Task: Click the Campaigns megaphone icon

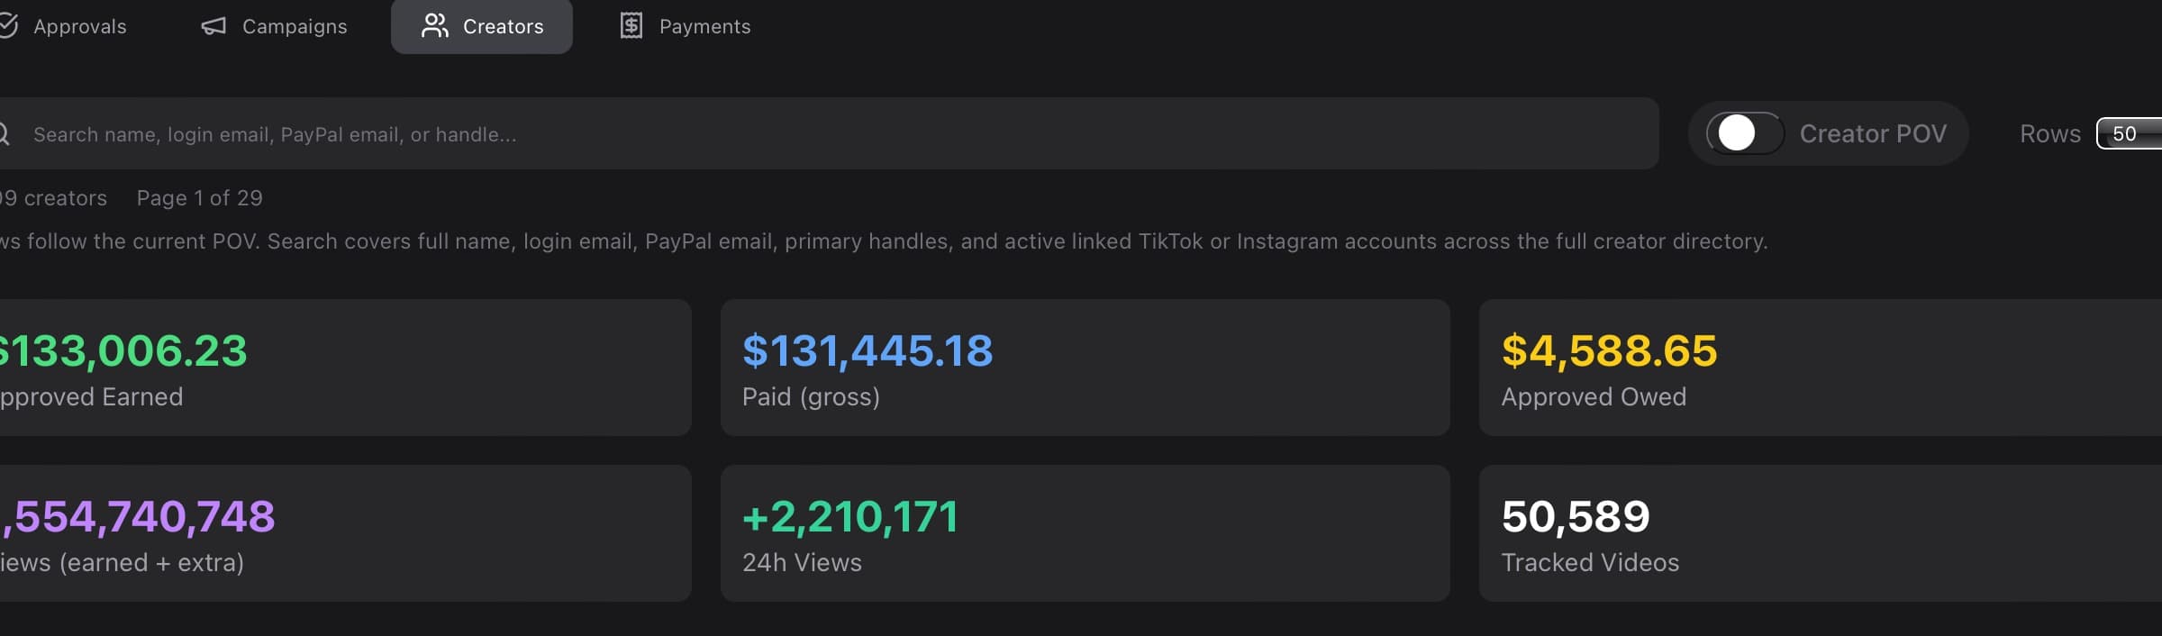Action: click(x=213, y=26)
